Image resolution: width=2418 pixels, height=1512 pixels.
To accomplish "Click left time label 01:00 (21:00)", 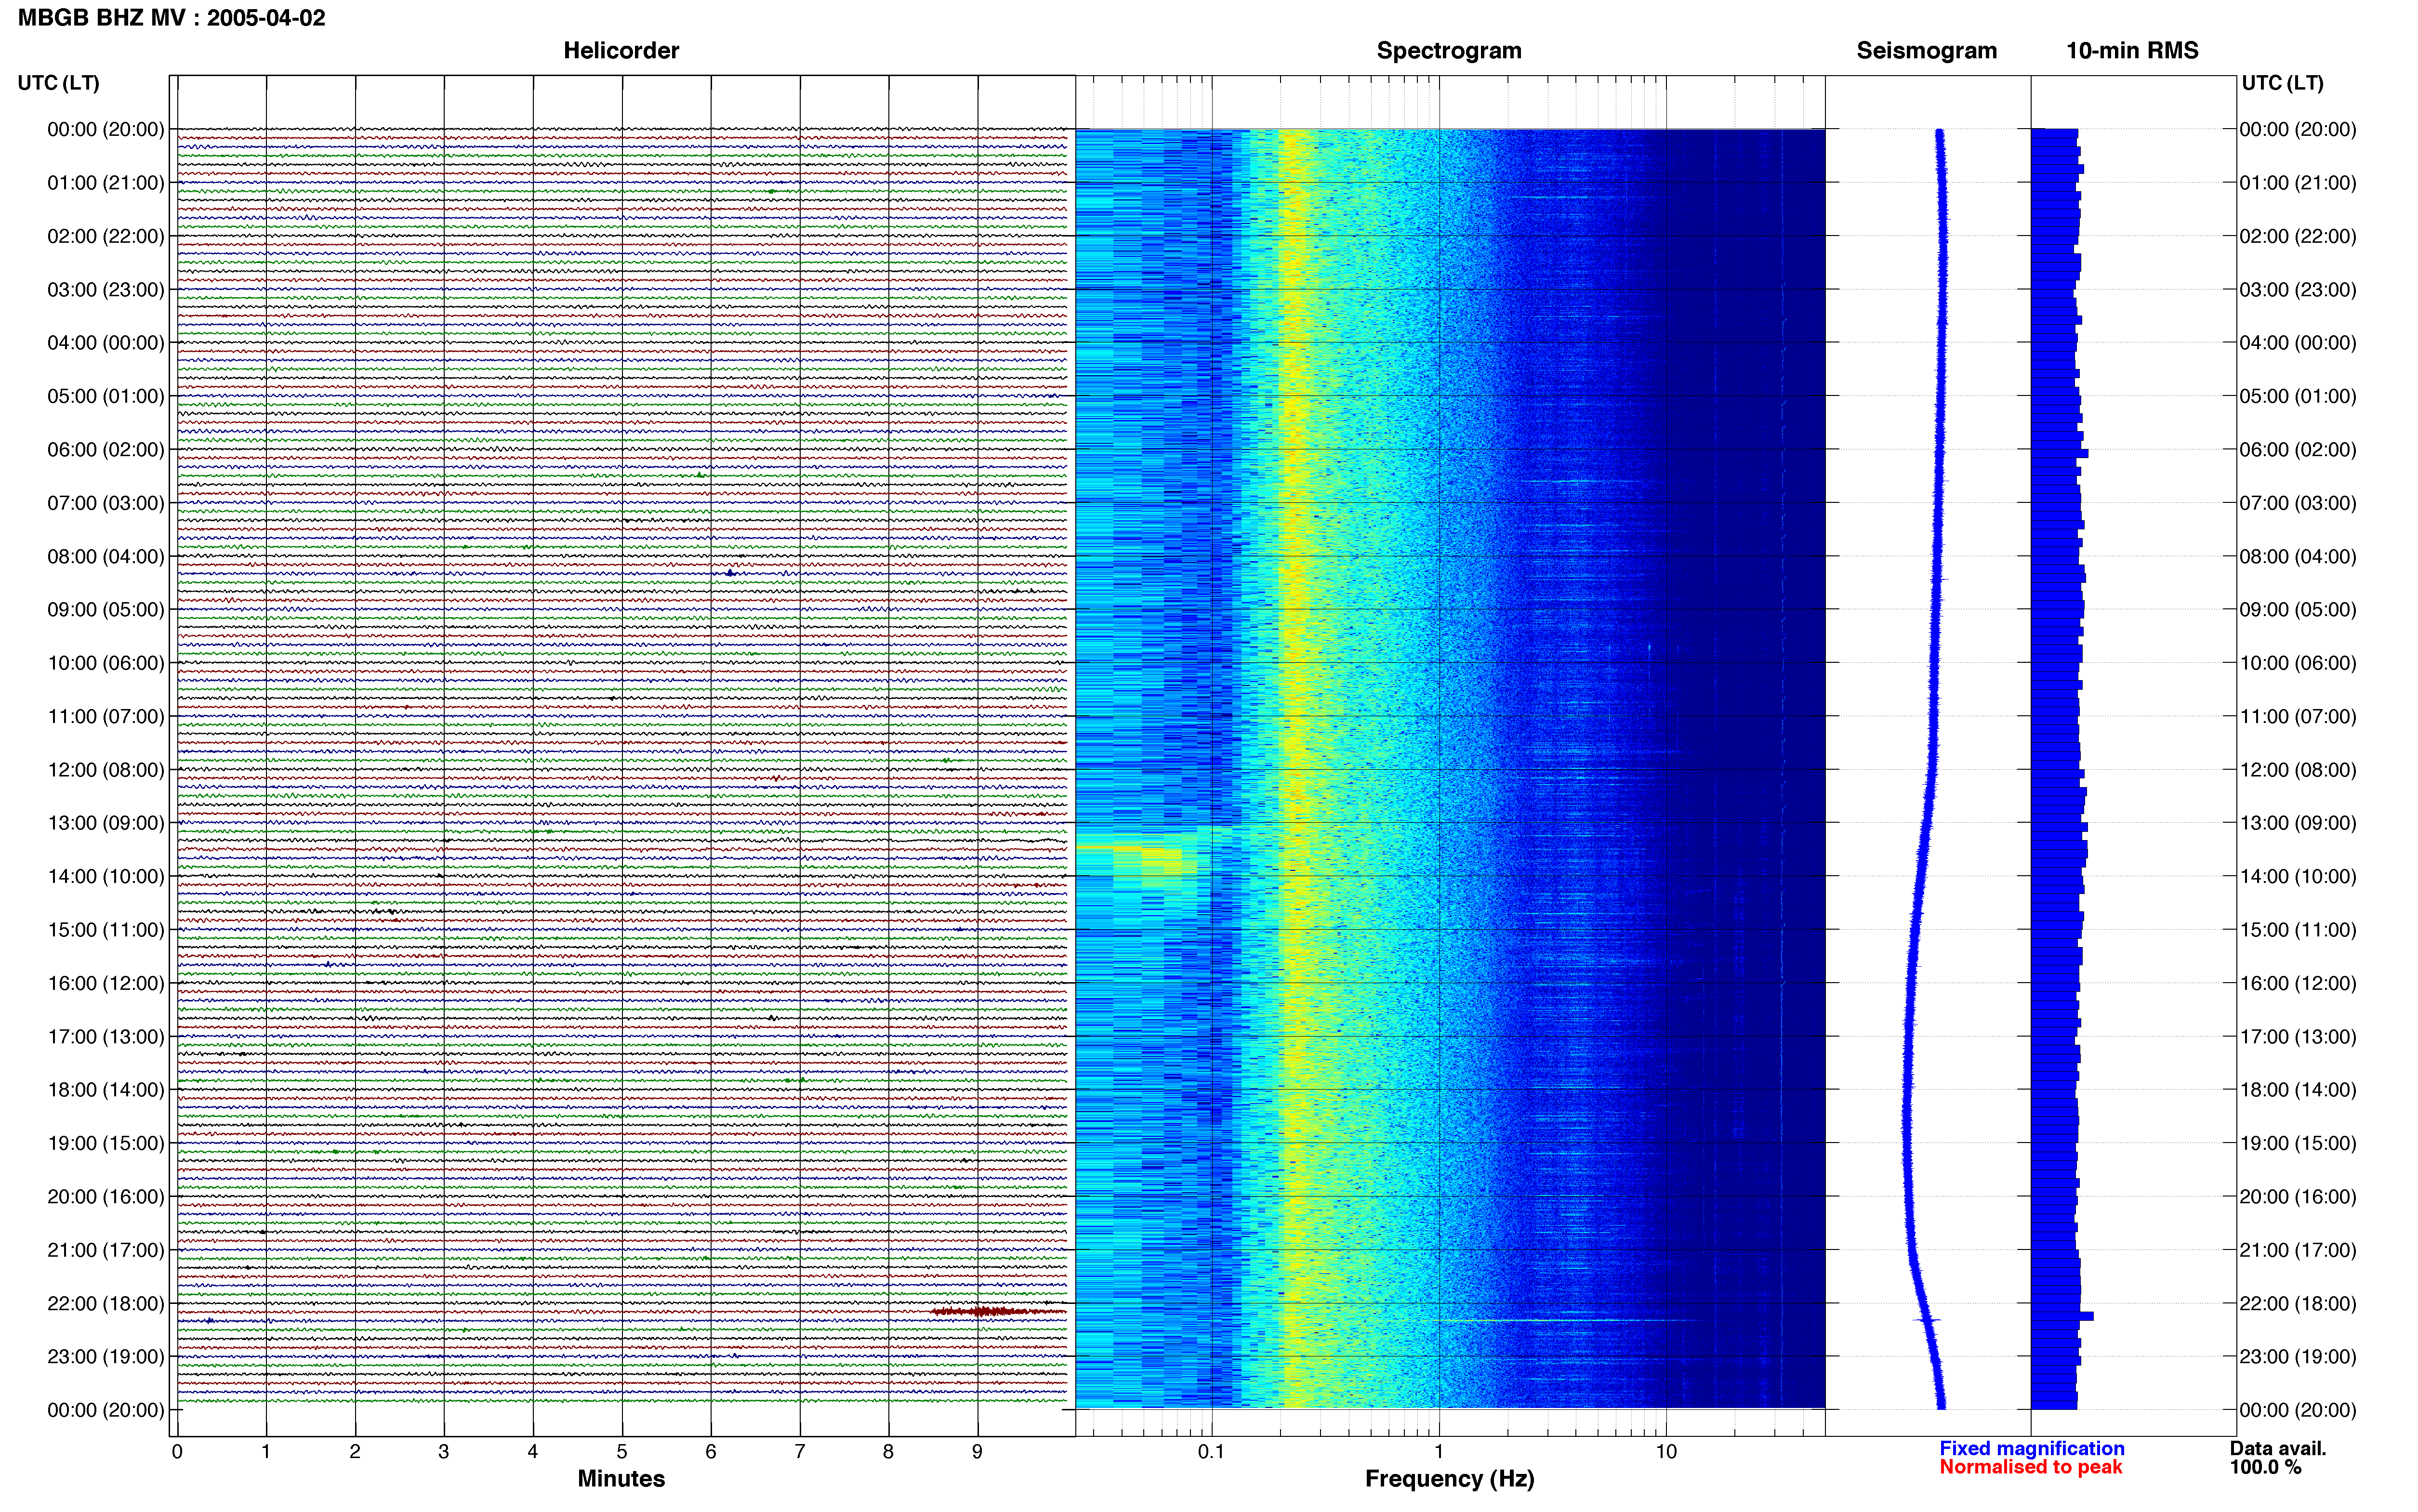I will (x=106, y=182).
